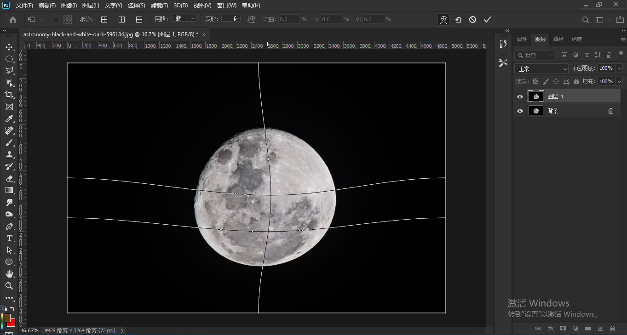The image size is (627, 335).
Task: Open the 滤镜(T) menu
Action: 159,6
